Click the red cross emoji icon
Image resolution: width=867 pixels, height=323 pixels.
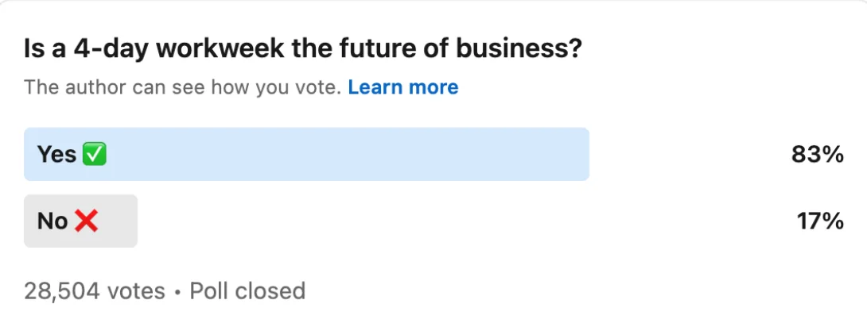point(86,221)
